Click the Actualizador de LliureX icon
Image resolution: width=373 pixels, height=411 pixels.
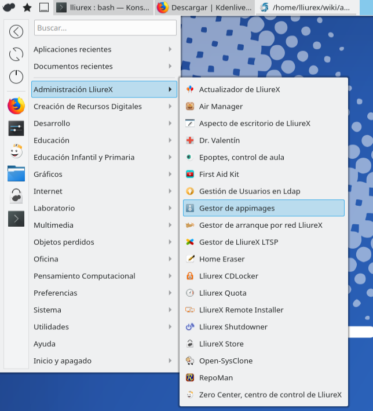point(190,89)
